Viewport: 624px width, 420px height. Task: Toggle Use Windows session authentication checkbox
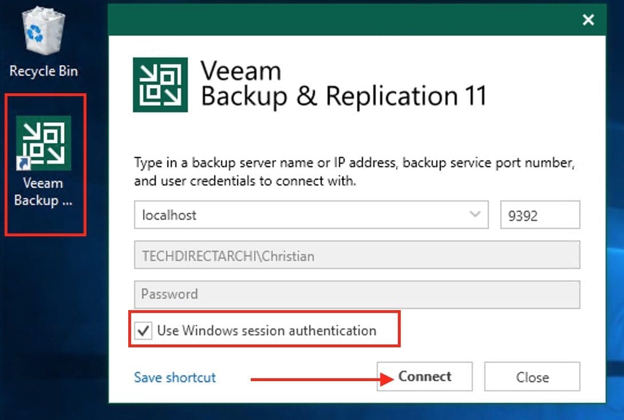144,331
